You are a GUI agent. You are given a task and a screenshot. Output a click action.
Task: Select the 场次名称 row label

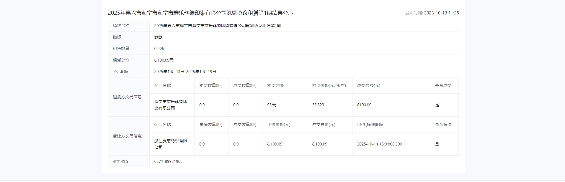pos(121,26)
